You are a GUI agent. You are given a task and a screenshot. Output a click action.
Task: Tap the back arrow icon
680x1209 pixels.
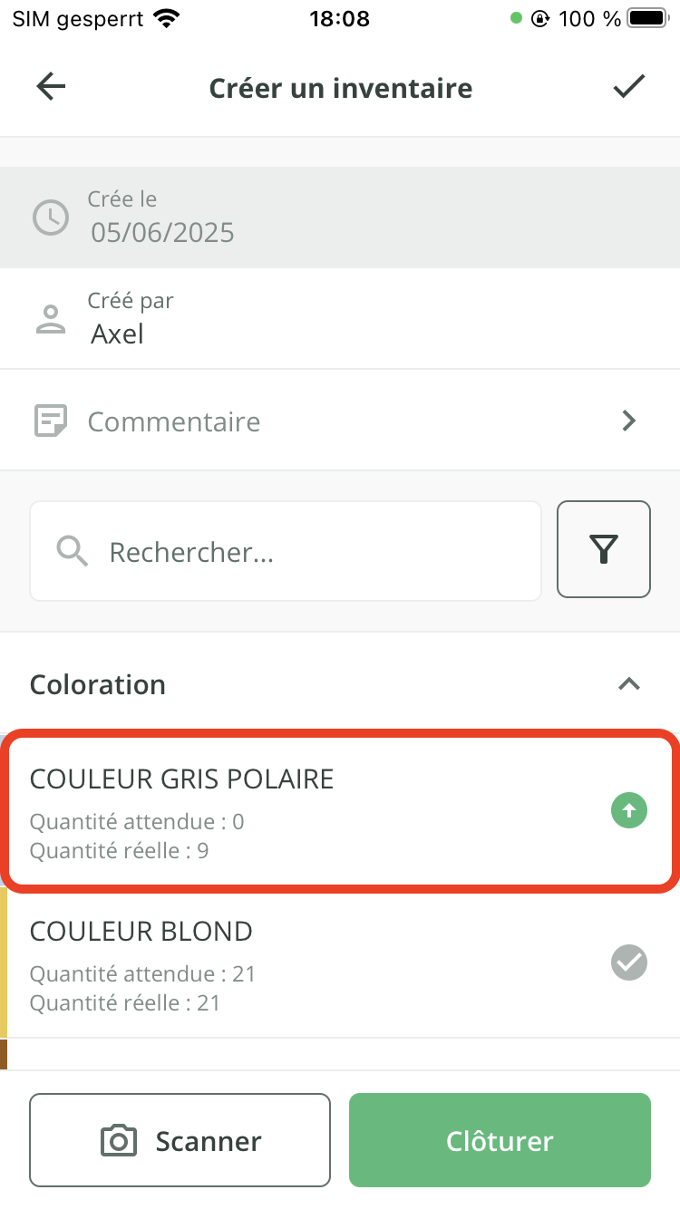point(51,87)
